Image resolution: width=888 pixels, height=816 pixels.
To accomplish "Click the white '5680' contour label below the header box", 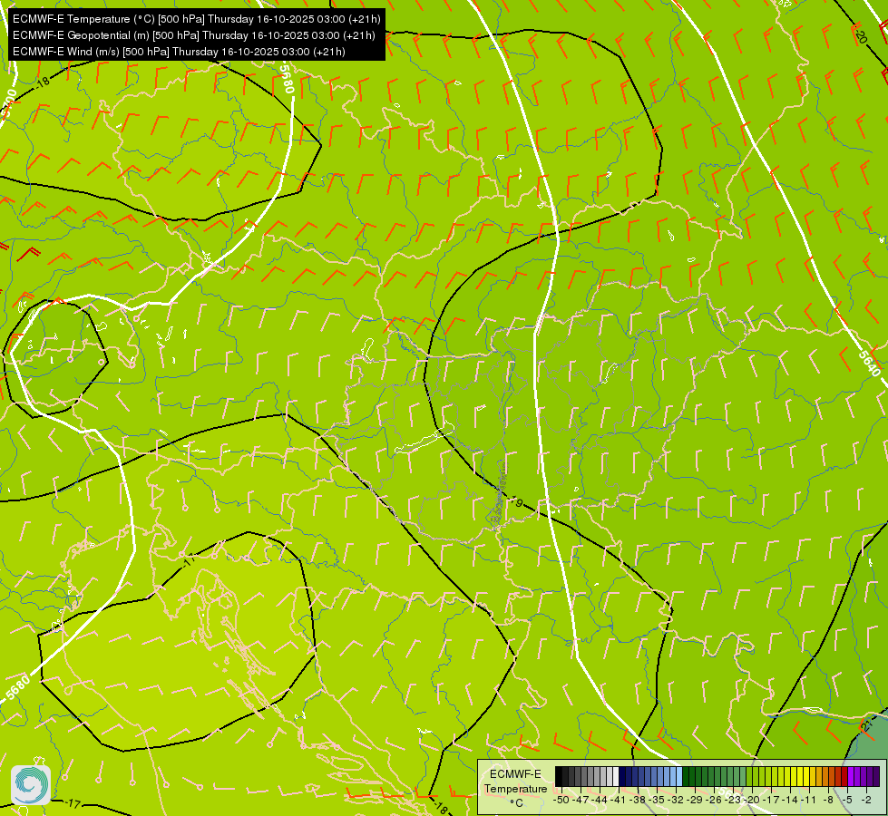I will (288, 79).
